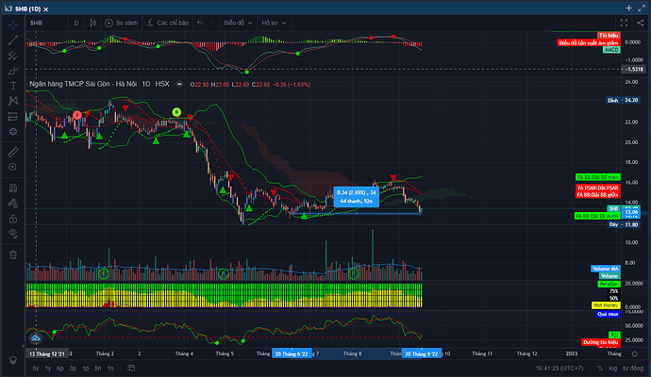This screenshot has height=377, width=651.
Task: Toggle lock all drawing tools
Action: pos(12,216)
